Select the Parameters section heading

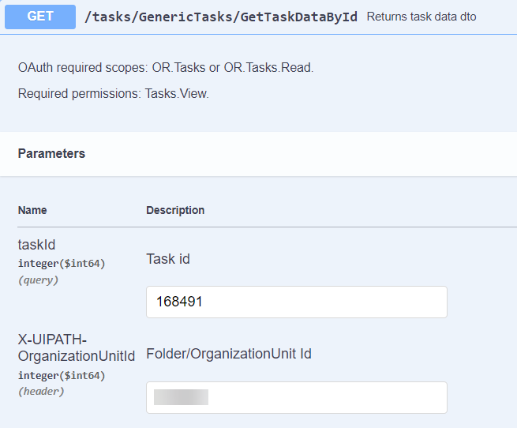point(51,153)
